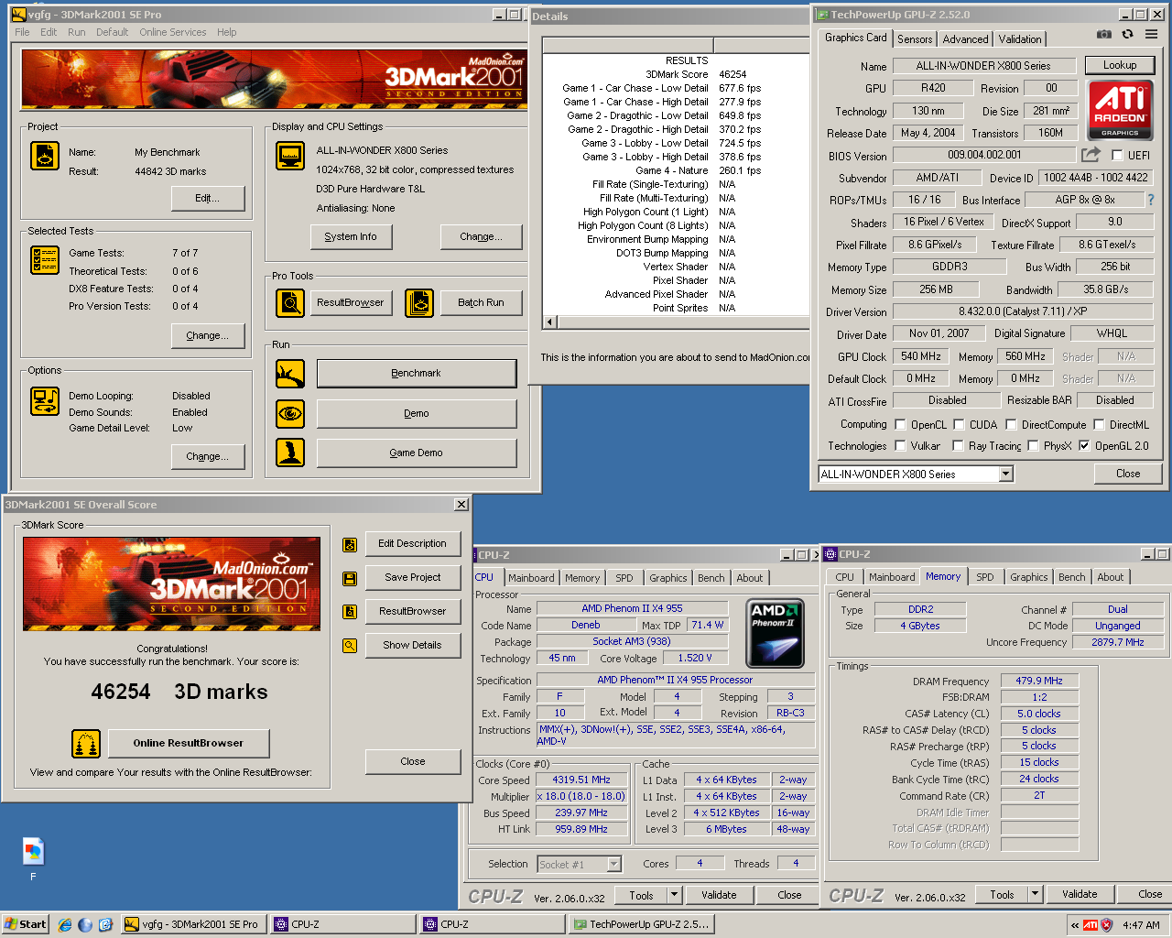Screen dimensions: 1172x938
Task: Click the floppy icon next to Save Project
Action: [x=350, y=579]
